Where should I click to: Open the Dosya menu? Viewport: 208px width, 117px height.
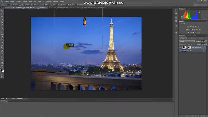click(7, 1)
